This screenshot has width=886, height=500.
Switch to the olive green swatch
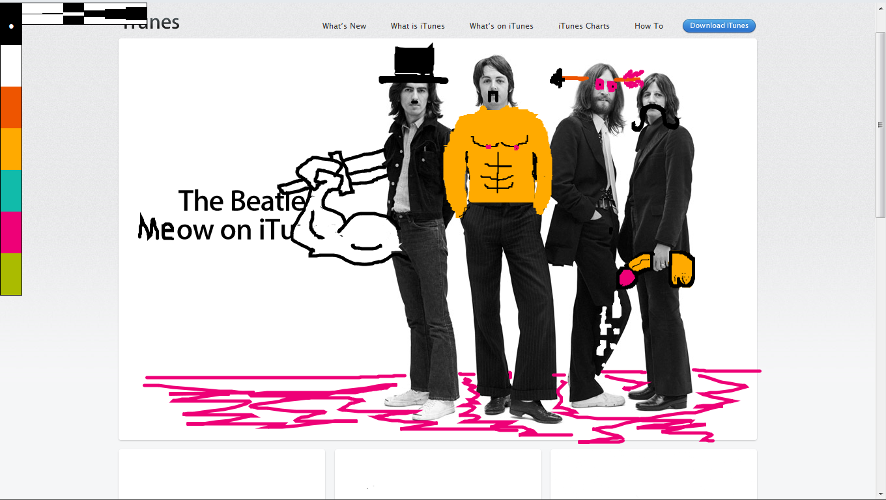pos(11,274)
